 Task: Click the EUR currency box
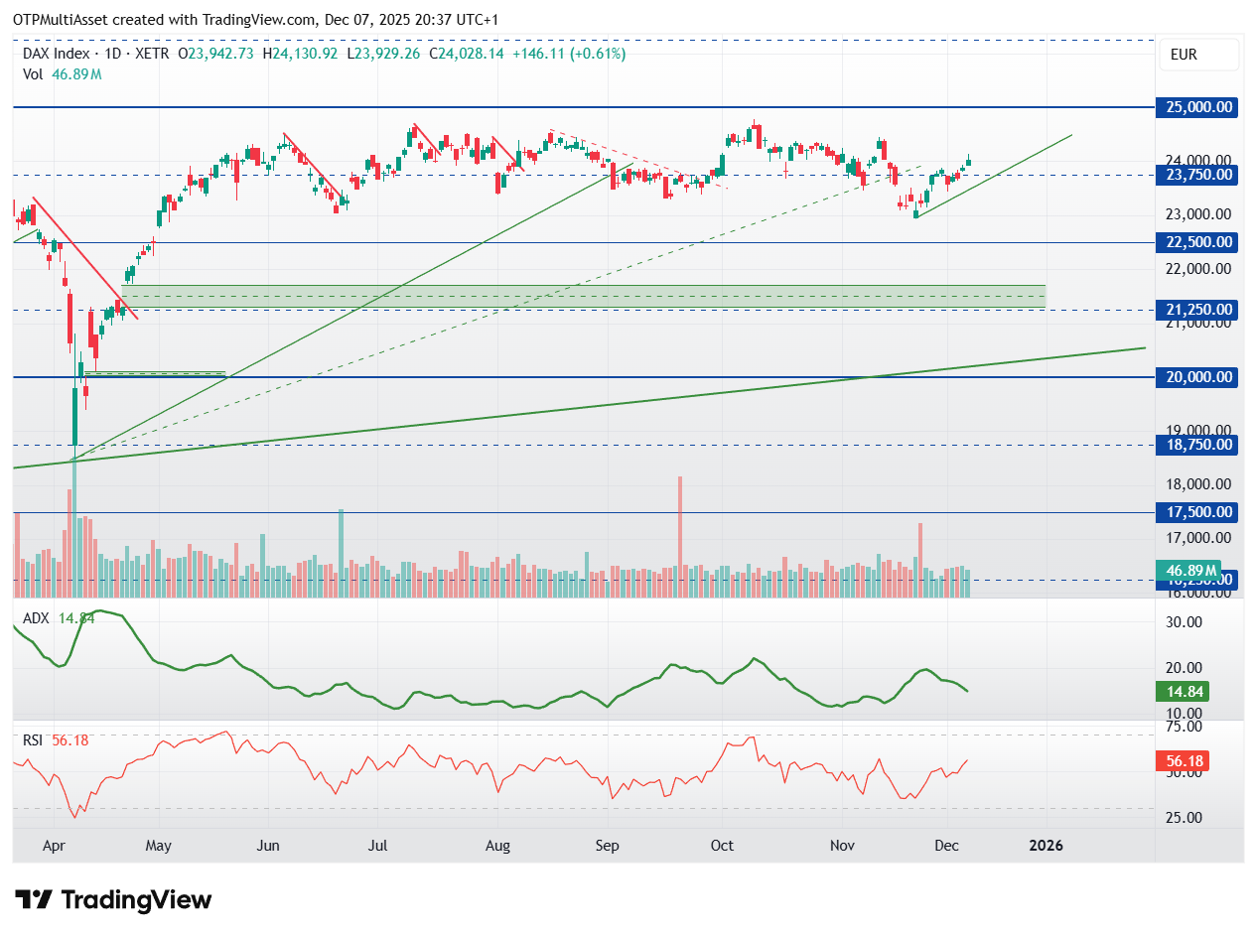[1199, 55]
